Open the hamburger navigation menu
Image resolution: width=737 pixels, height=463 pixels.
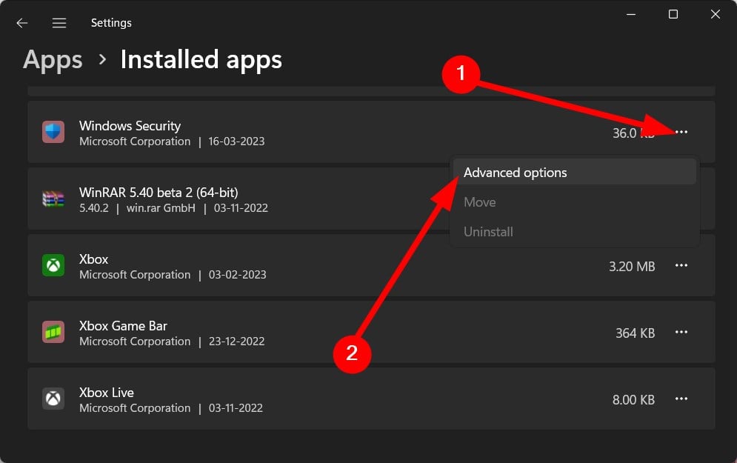(59, 22)
